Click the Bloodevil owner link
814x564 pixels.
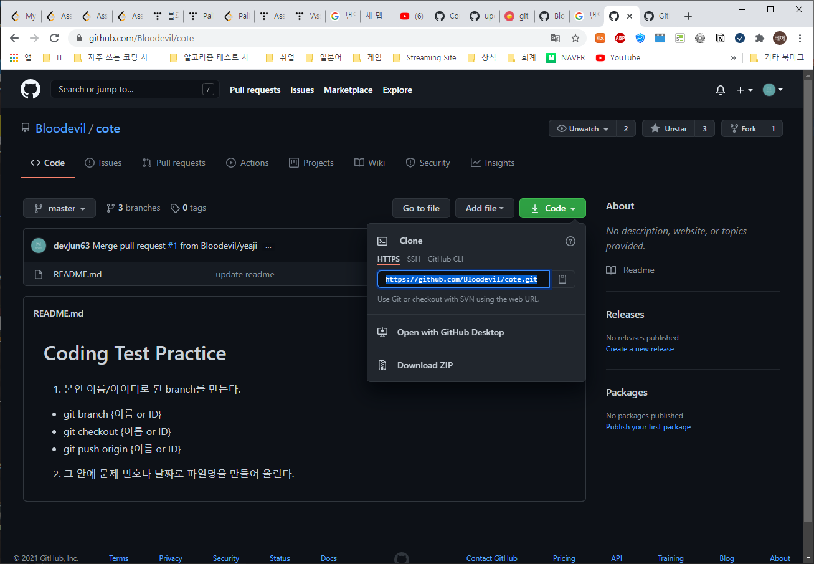[x=60, y=128]
